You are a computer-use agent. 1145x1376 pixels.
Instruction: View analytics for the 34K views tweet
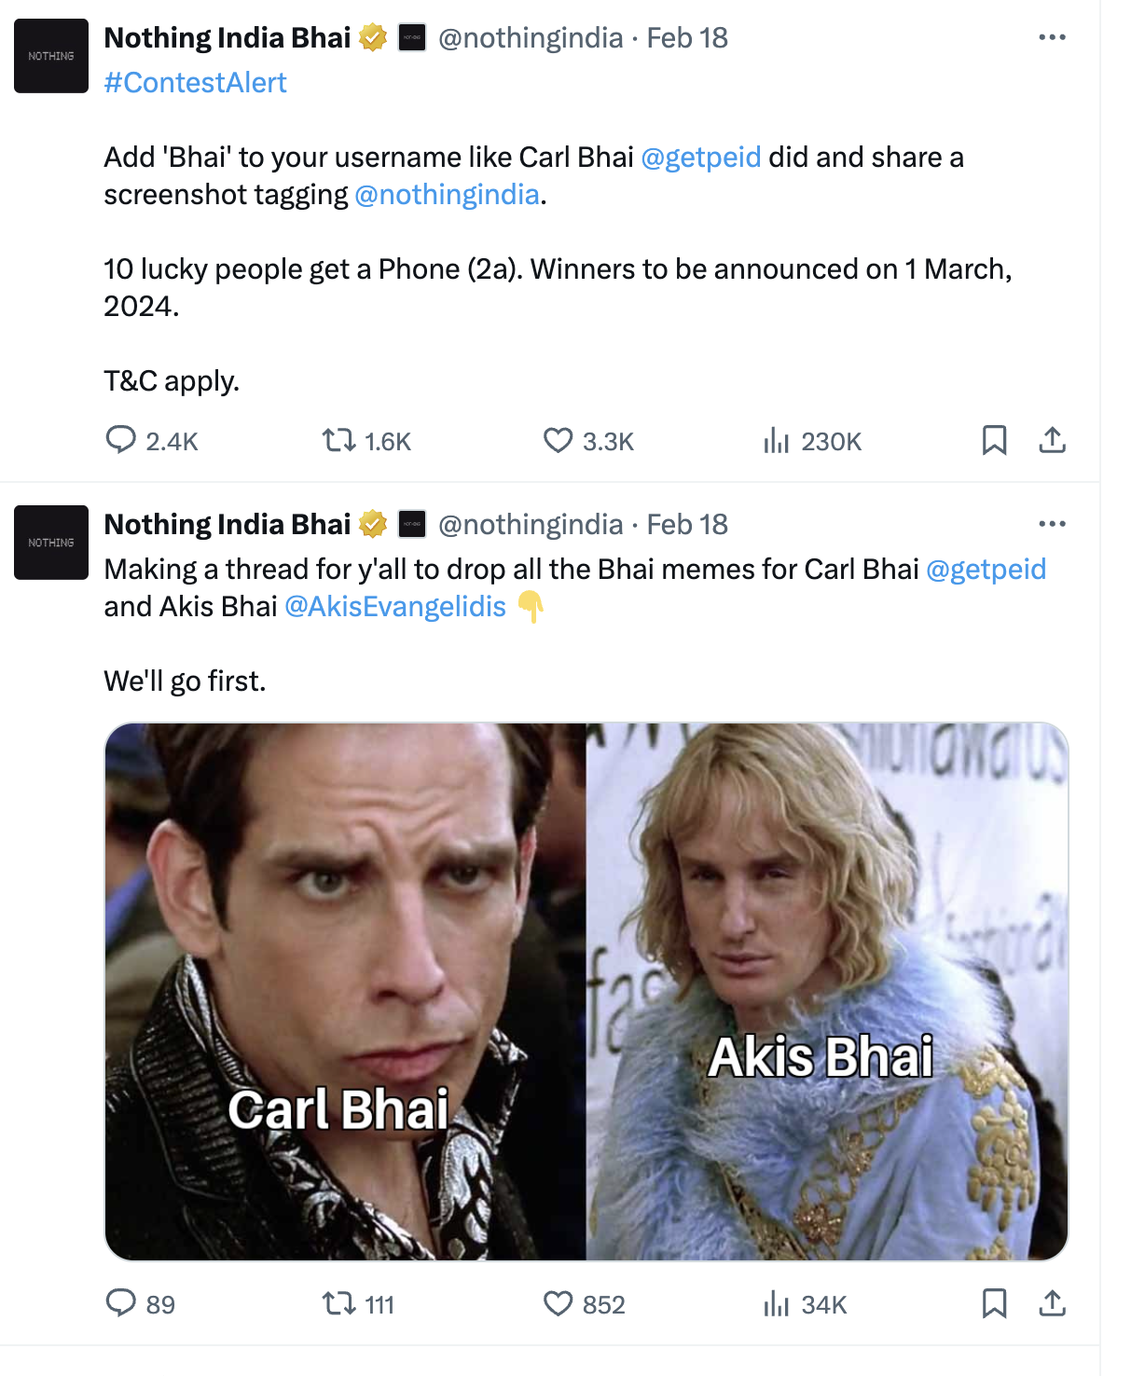pyautogui.click(x=776, y=1303)
